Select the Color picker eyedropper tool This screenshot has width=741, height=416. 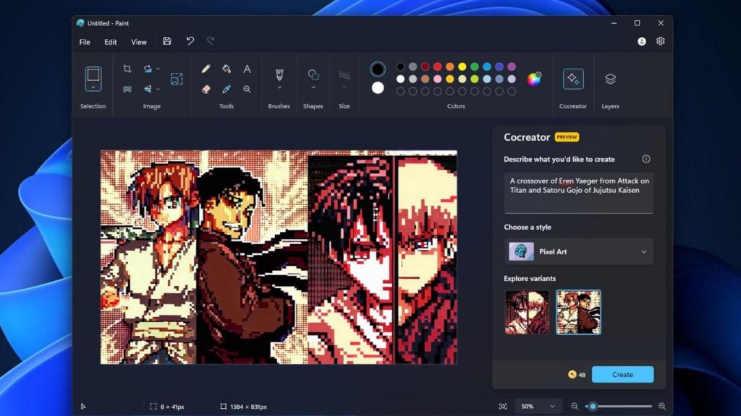pos(226,89)
